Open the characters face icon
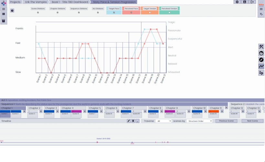This screenshot has width=265, height=162. click(x=261, y=53)
